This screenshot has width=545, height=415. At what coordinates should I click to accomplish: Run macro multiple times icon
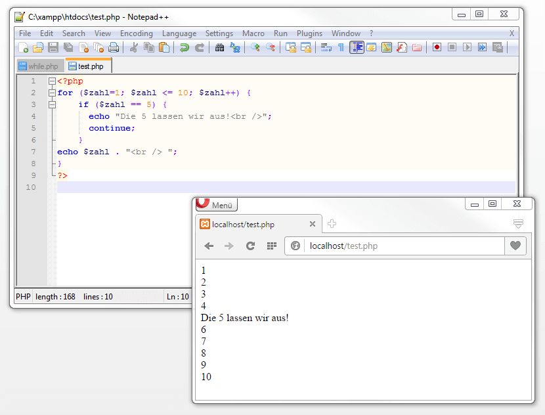(x=483, y=47)
